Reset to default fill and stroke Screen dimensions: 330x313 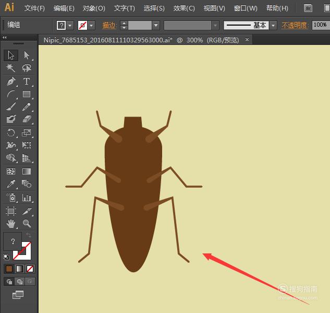pos(6,257)
